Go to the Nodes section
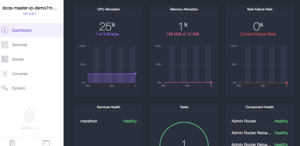The image size is (300, 146). [18, 59]
